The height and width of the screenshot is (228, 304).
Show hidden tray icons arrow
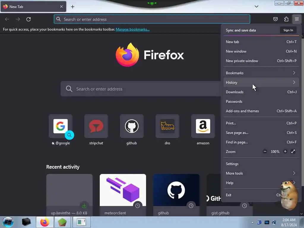[x=252, y=222]
